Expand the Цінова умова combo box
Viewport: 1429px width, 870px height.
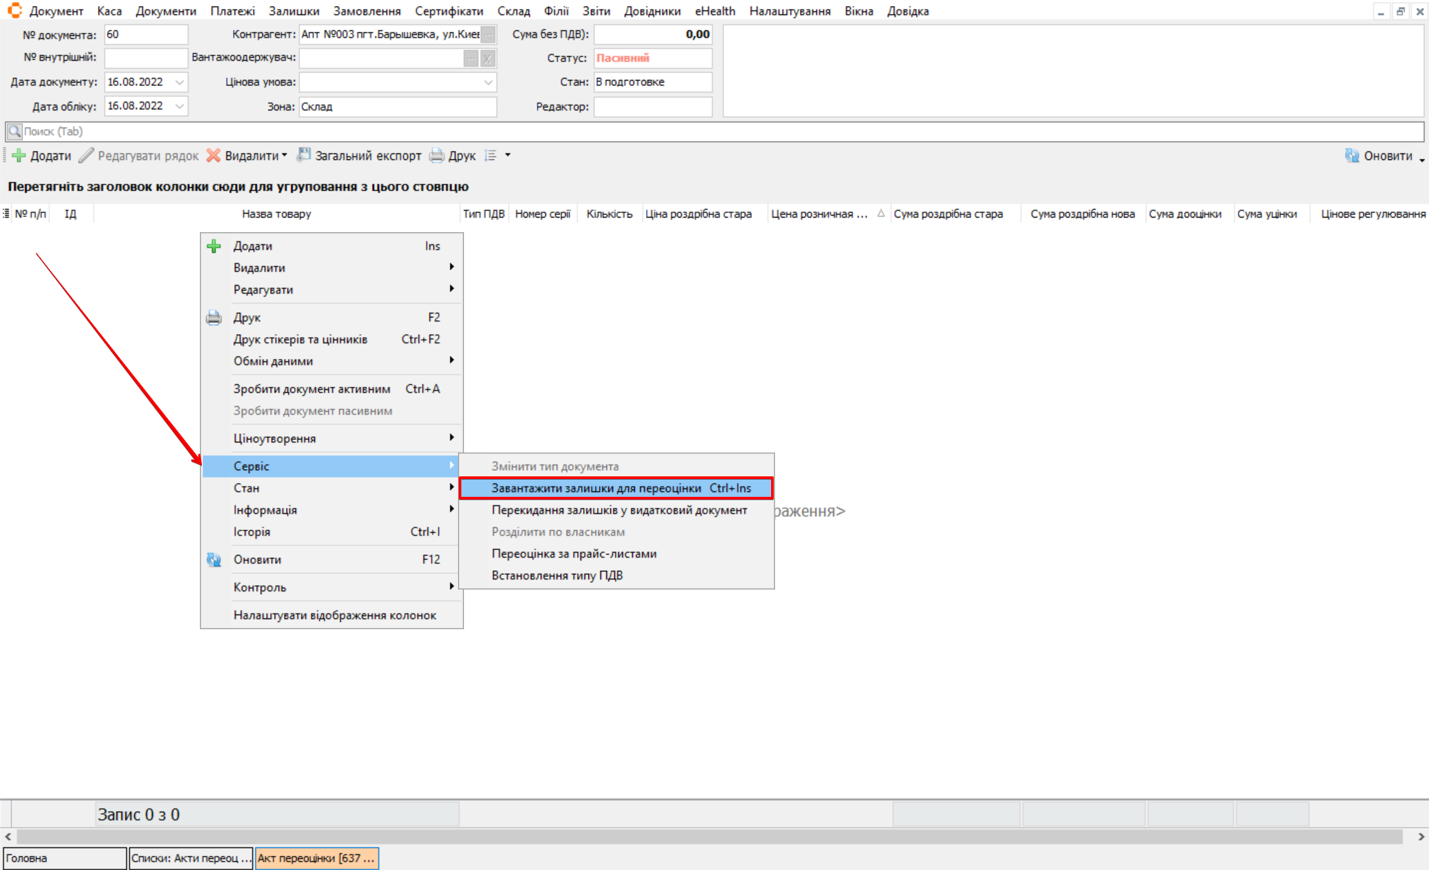click(488, 82)
